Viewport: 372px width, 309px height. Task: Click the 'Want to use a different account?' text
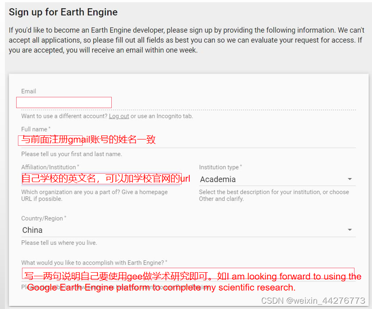coord(64,116)
